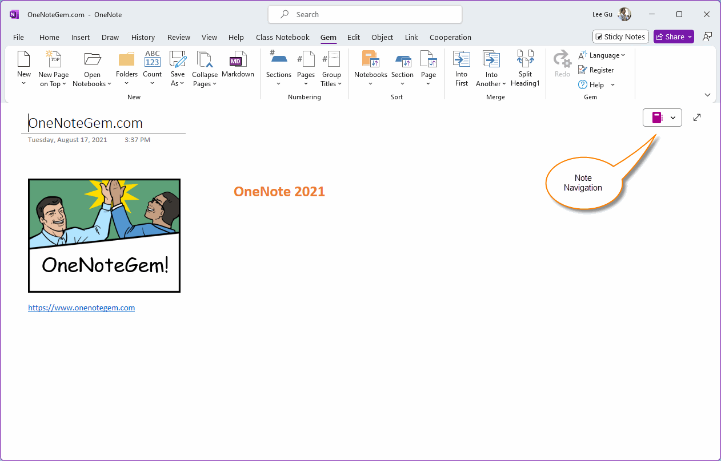The image size is (721, 461).
Task: Open the Cooperation tab
Action: 450,37
